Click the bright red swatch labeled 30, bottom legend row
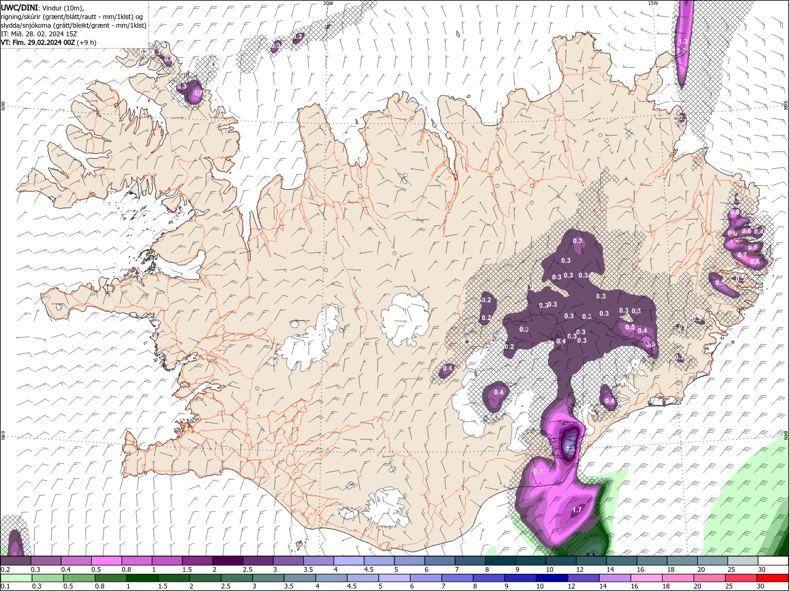 pyautogui.click(x=772, y=578)
